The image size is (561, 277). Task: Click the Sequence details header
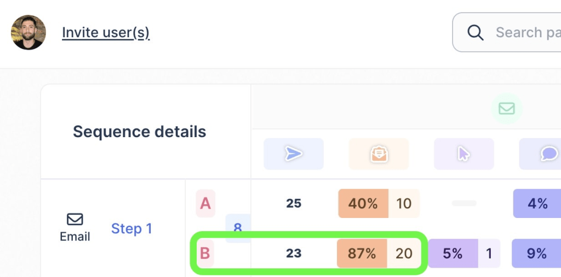click(140, 132)
